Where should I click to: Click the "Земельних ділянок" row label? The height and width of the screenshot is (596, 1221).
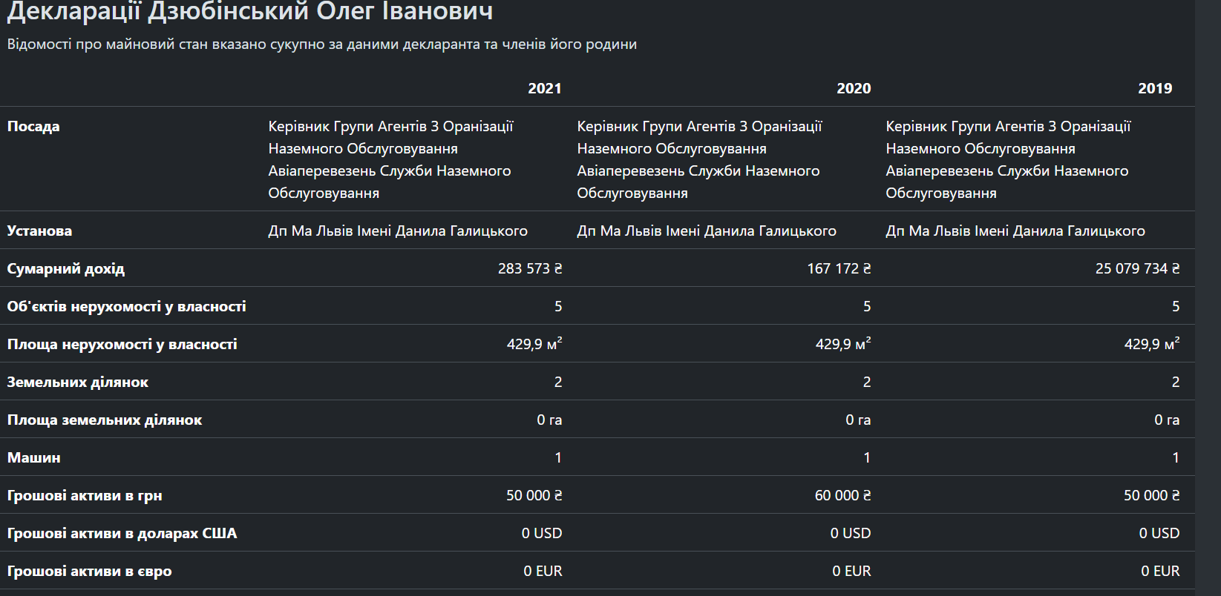(77, 383)
